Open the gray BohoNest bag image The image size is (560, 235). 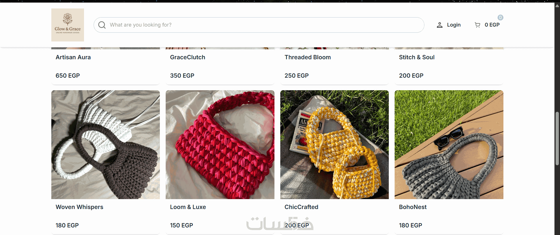[x=449, y=145]
